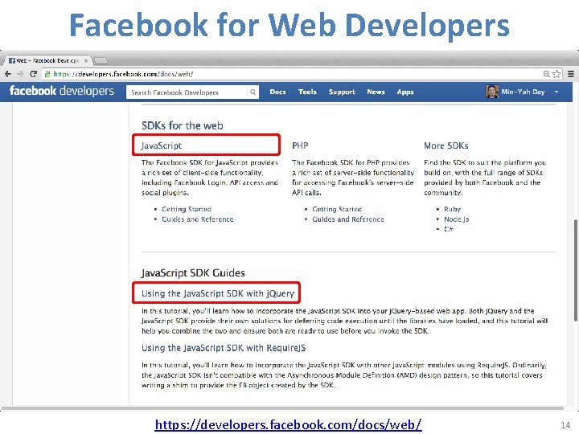This screenshot has height=434, width=579.
Task: Open Getting Started under JavaScript
Action: tap(187, 209)
